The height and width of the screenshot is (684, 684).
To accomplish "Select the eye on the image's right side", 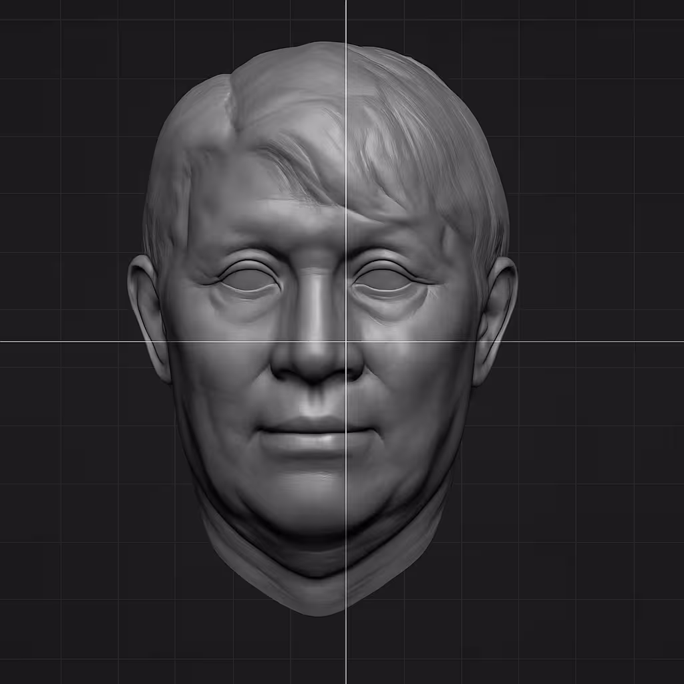I will [x=382, y=282].
